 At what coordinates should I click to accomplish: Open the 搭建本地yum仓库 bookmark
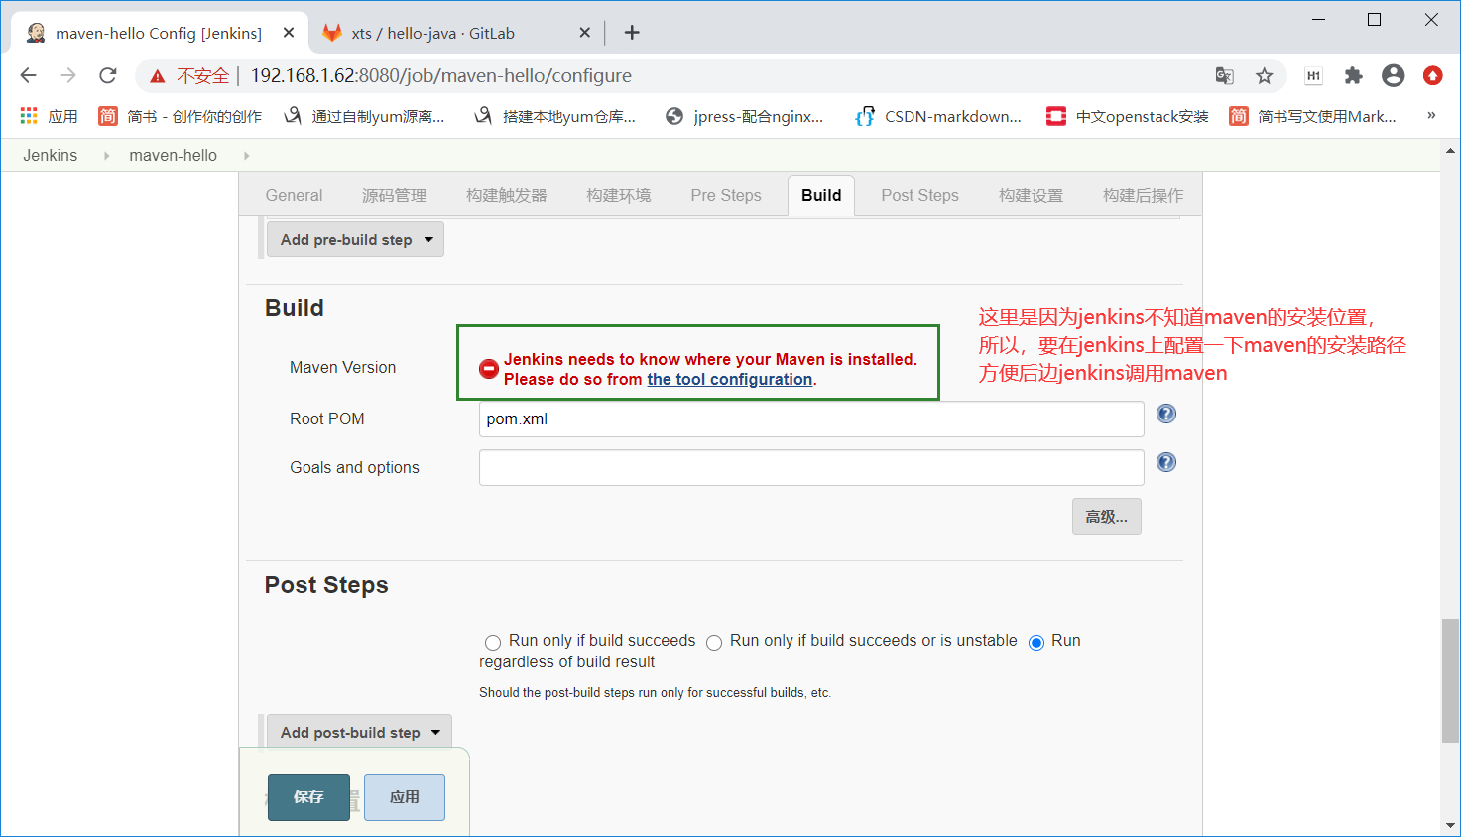[x=554, y=116]
